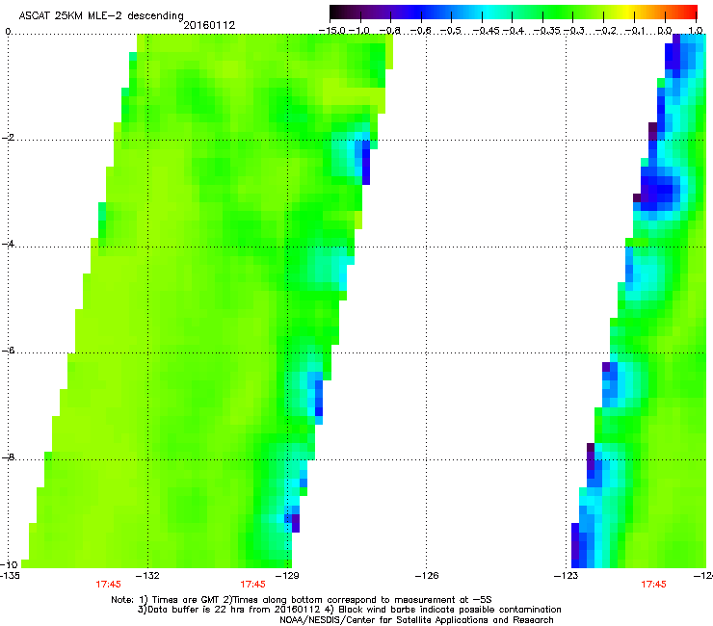Click the 1.0 color scale label
The image size is (713, 626).
tap(696, 31)
